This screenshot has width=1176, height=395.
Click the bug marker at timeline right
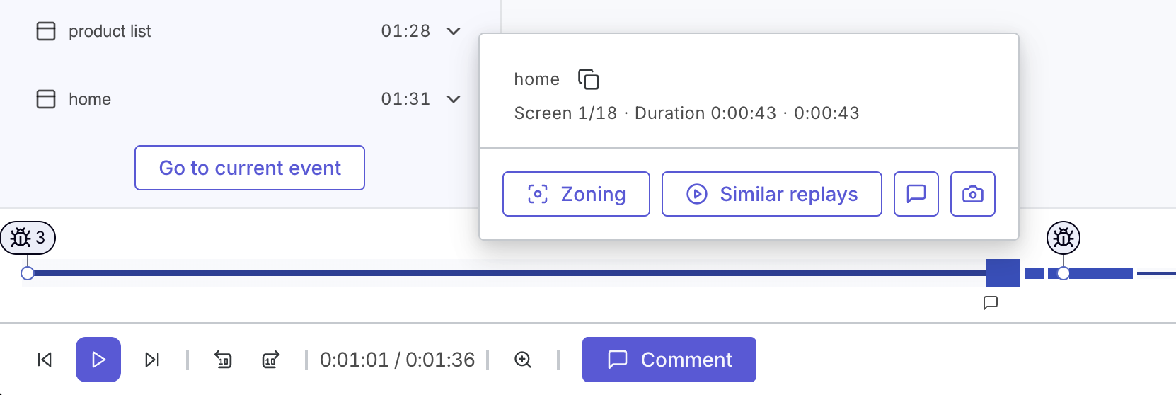tap(1063, 238)
